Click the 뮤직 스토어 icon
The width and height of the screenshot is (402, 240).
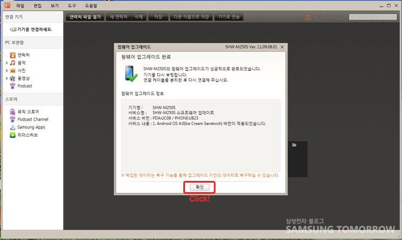tap(12, 112)
